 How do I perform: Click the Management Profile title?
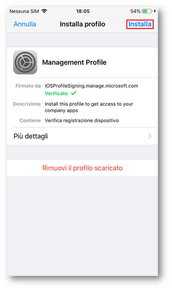pyautogui.click(x=74, y=62)
